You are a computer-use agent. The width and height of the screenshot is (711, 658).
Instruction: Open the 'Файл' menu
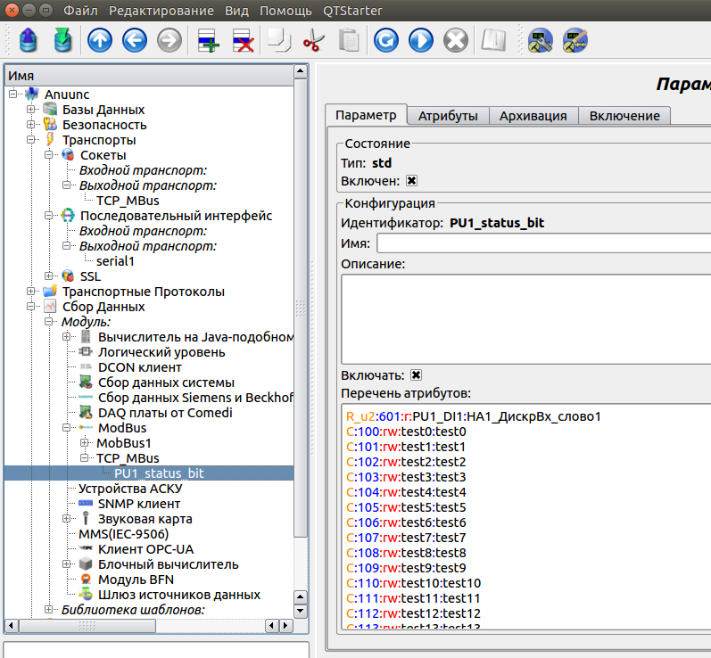(x=81, y=12)
